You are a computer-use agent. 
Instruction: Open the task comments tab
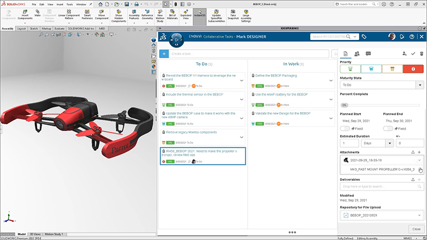pos(368,54)
